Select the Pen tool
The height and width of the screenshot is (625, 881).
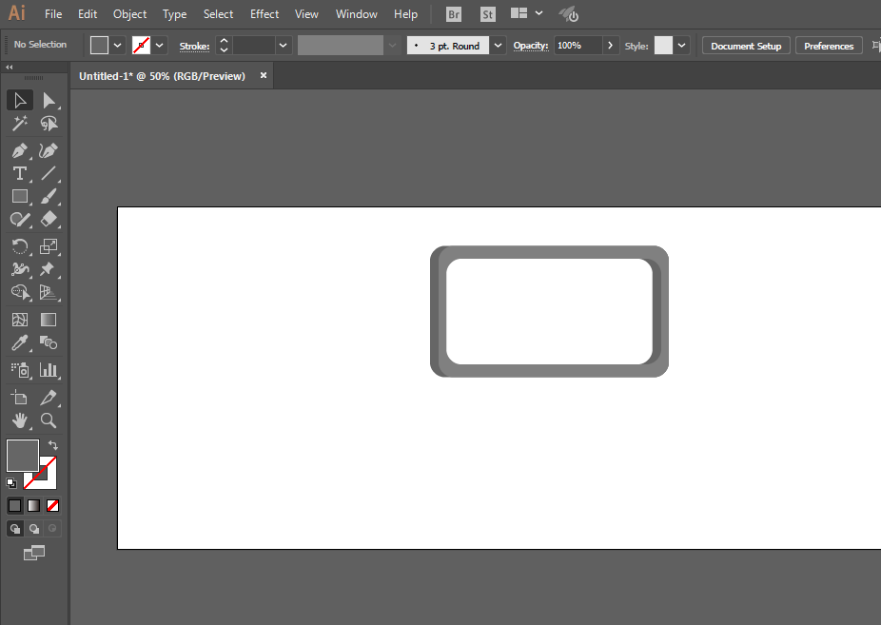(20, 150)
